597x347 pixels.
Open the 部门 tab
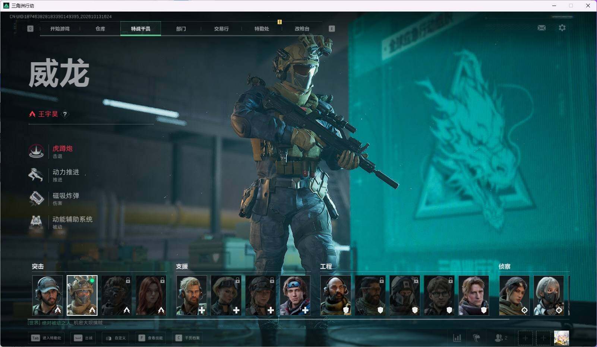point(181,29)
